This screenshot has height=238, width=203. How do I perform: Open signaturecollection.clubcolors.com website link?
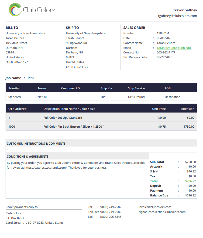coord(162,212)
